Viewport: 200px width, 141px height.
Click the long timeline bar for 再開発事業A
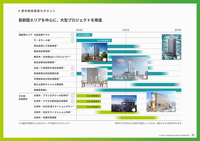[137, 90]
